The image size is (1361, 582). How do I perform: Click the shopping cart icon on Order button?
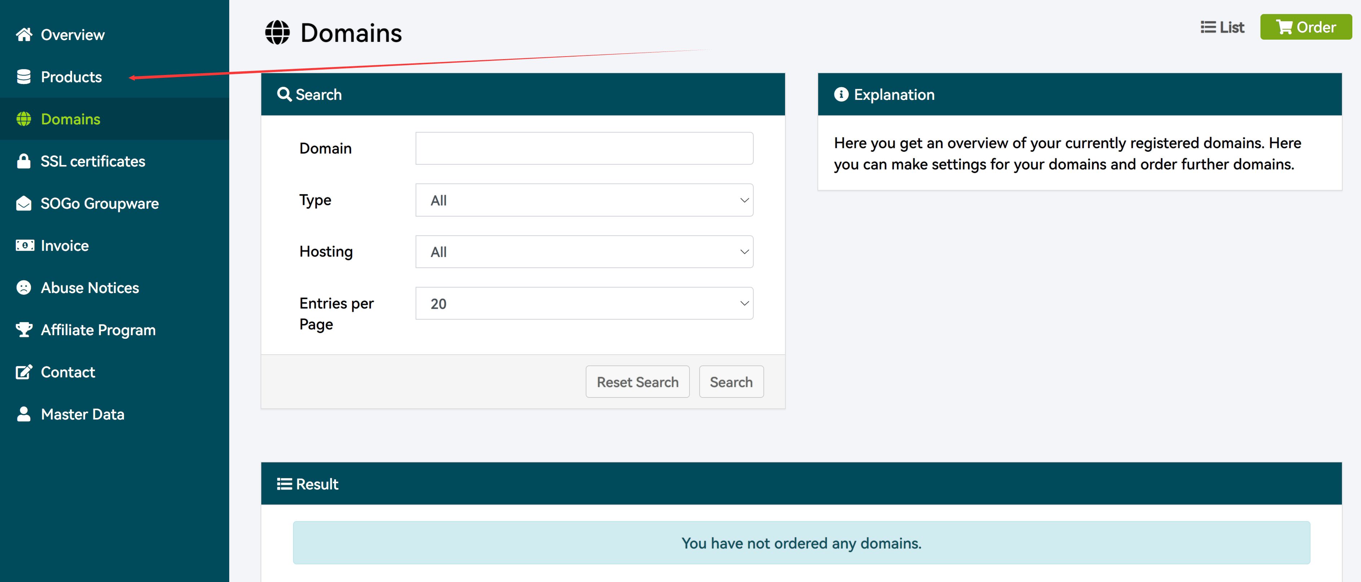1284,27
